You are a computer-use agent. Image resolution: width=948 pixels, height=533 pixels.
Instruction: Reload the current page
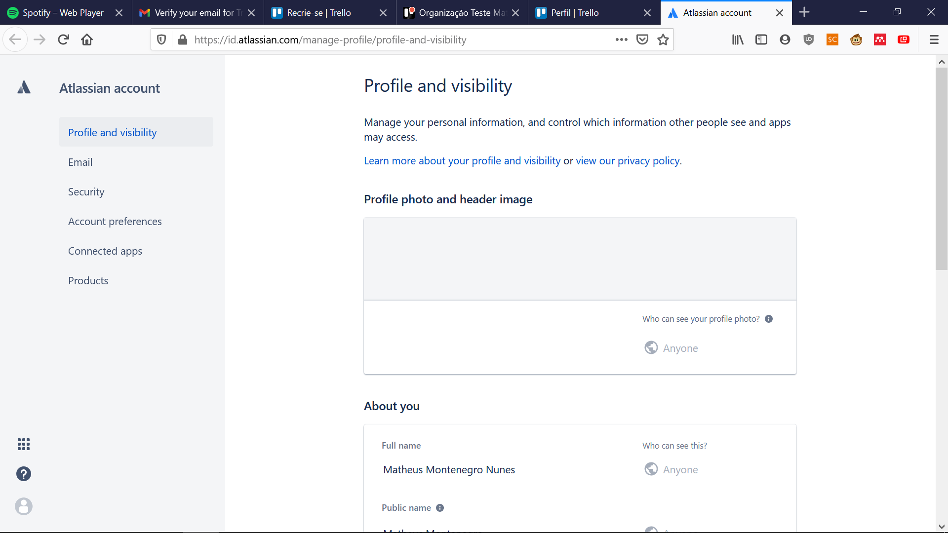click(x=63, y=39)
